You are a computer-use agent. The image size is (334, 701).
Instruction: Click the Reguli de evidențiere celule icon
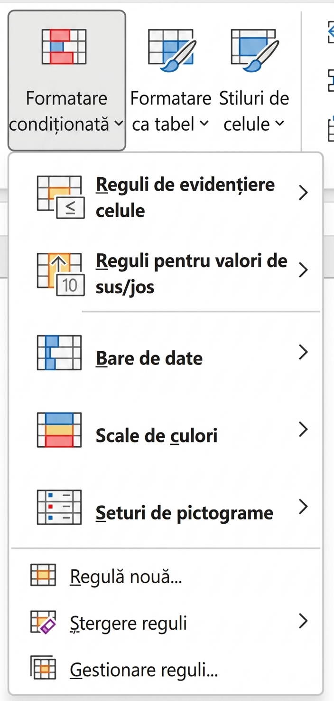(60, 197)
